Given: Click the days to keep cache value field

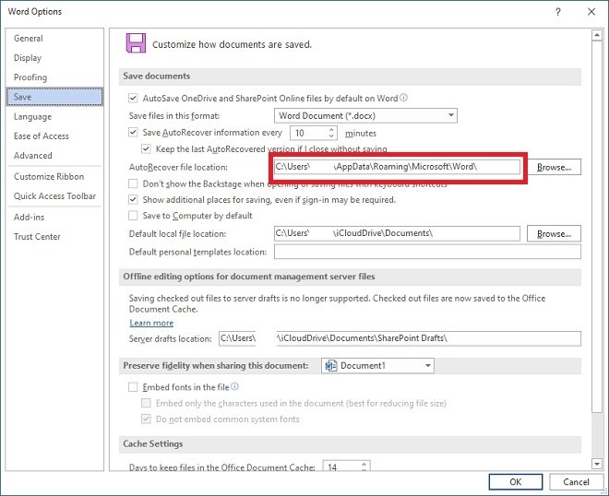Looking at the screenshot, I should coord(341,466).
